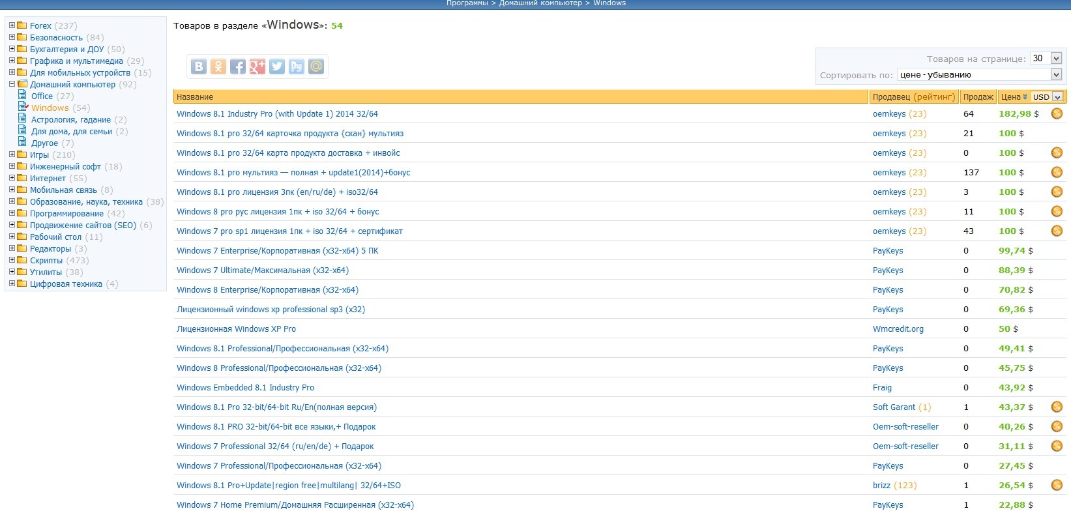Viewport: 1071px width, 511px height.
Task: Click the Другое document icon
Action: click(23, 143)
